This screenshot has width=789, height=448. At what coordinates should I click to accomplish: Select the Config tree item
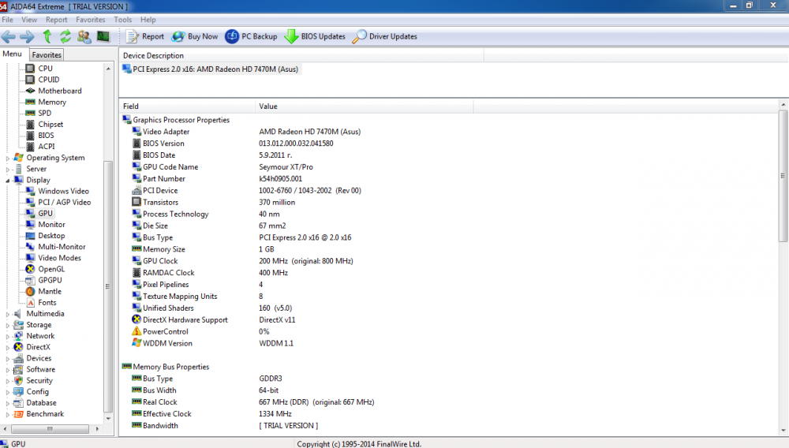[x=37, y=392]
